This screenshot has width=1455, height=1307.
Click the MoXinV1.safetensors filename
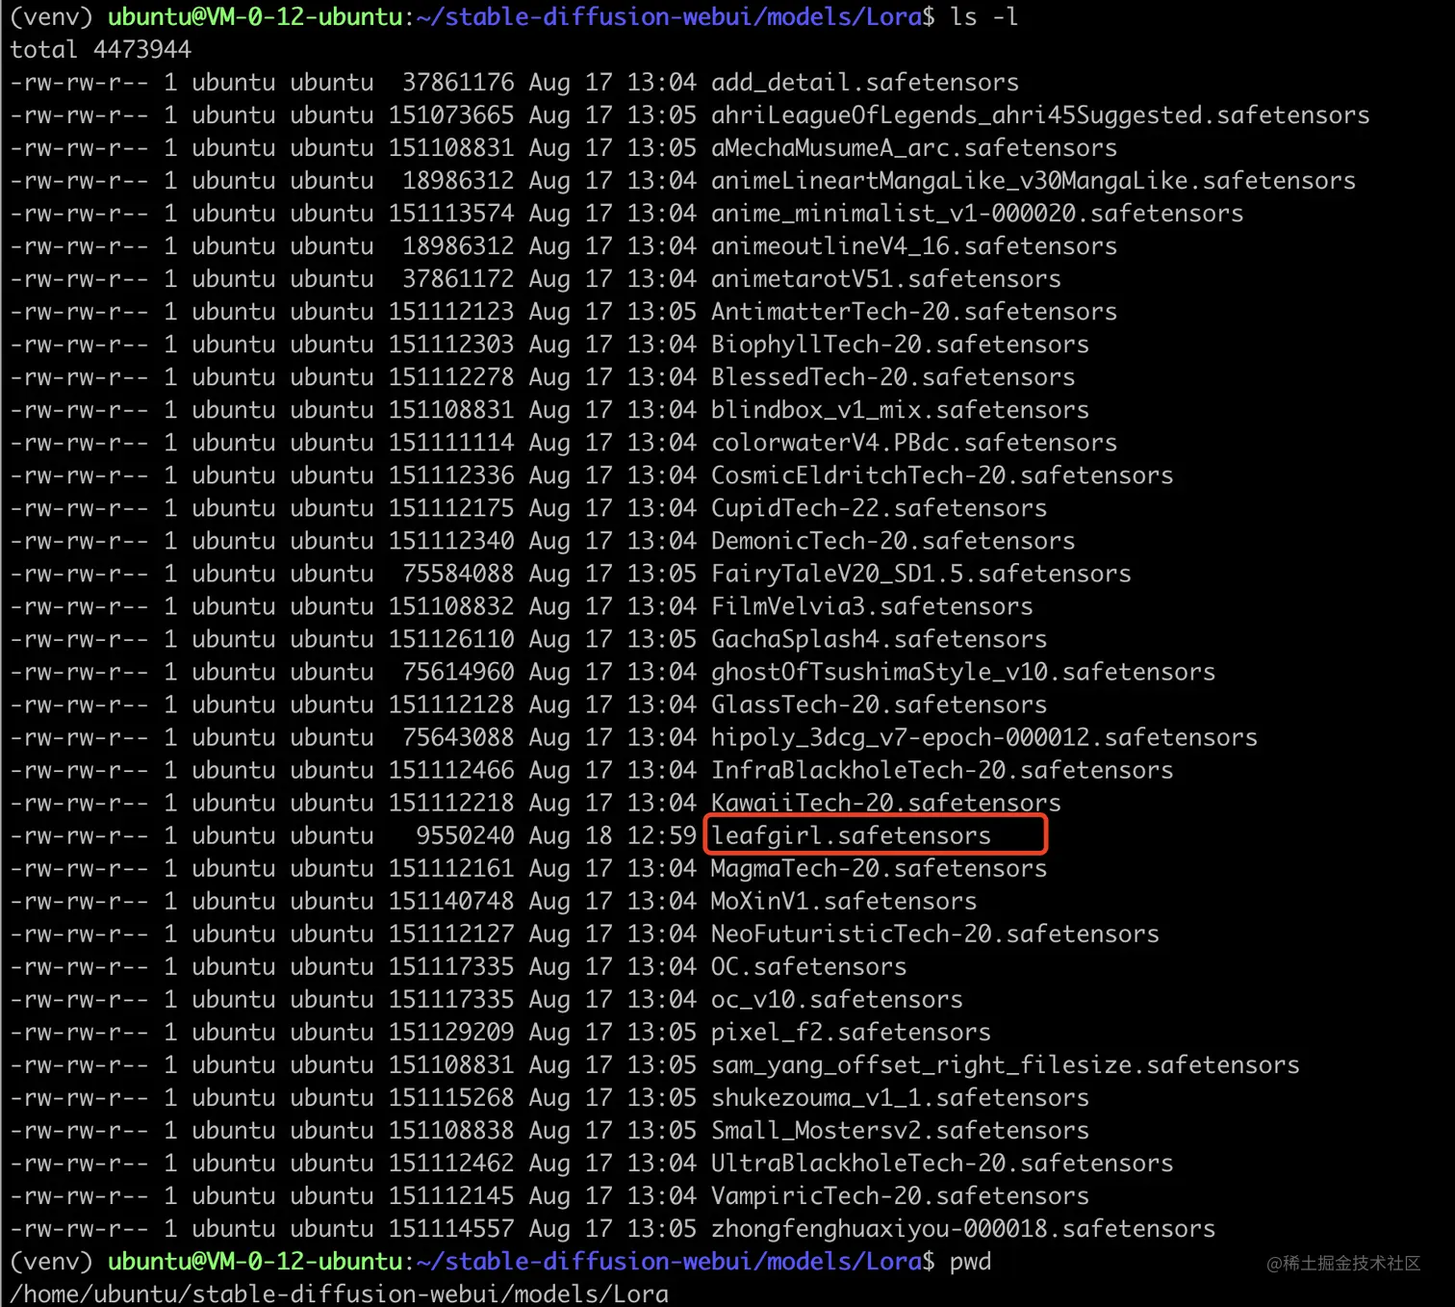click(843, 901)
